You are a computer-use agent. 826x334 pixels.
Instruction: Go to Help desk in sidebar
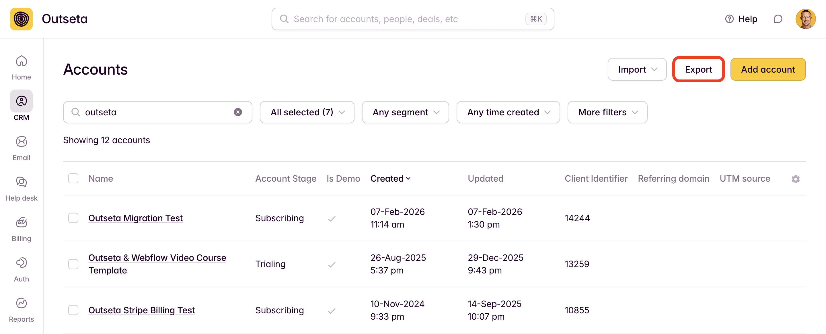(x=21, y=188)
